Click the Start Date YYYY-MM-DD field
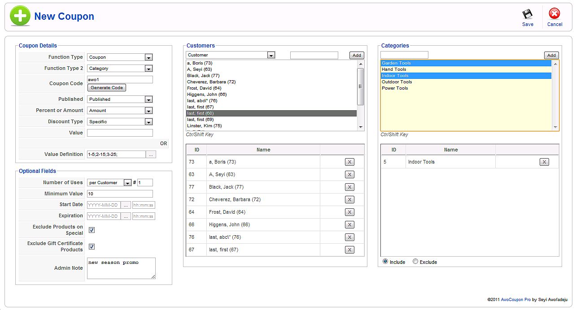The width and height of the screenshot is (576, 310). pyautogui.click(x=104, y=205)
